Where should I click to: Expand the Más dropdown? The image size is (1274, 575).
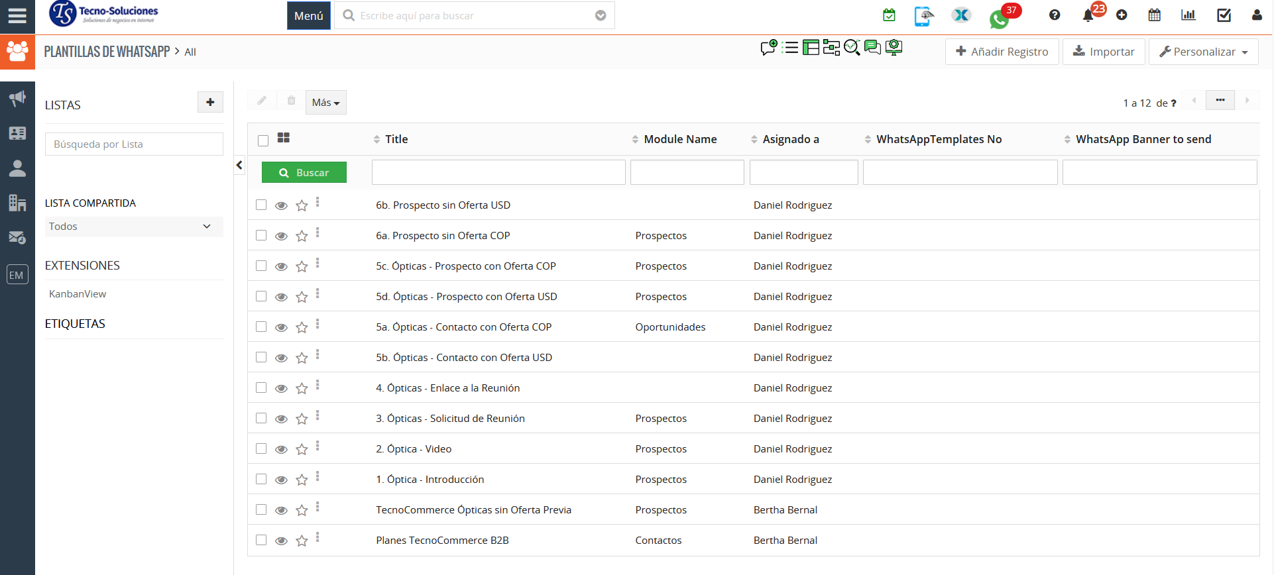[325, 103]
